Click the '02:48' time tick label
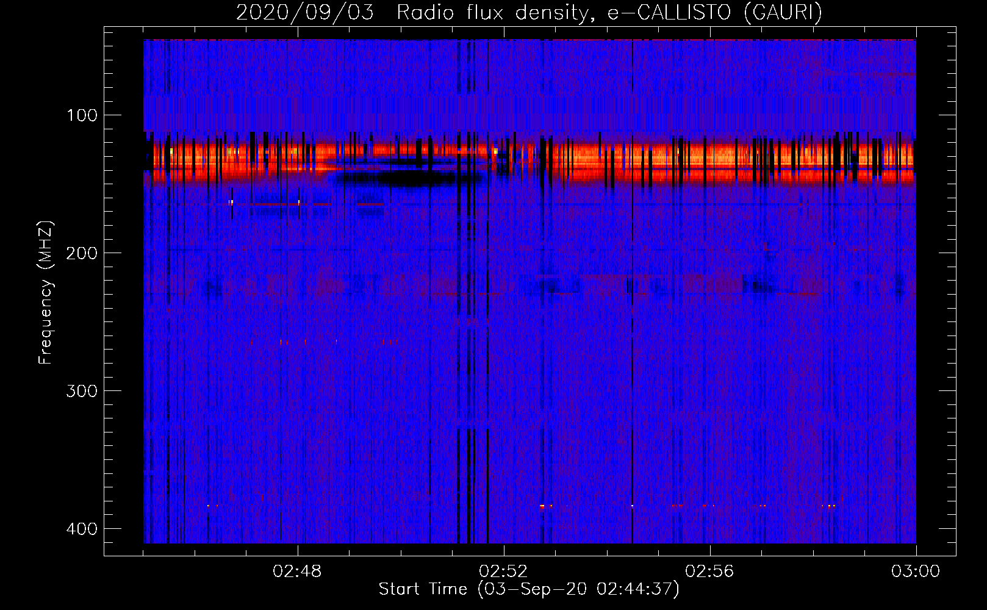 coord(298,572)
